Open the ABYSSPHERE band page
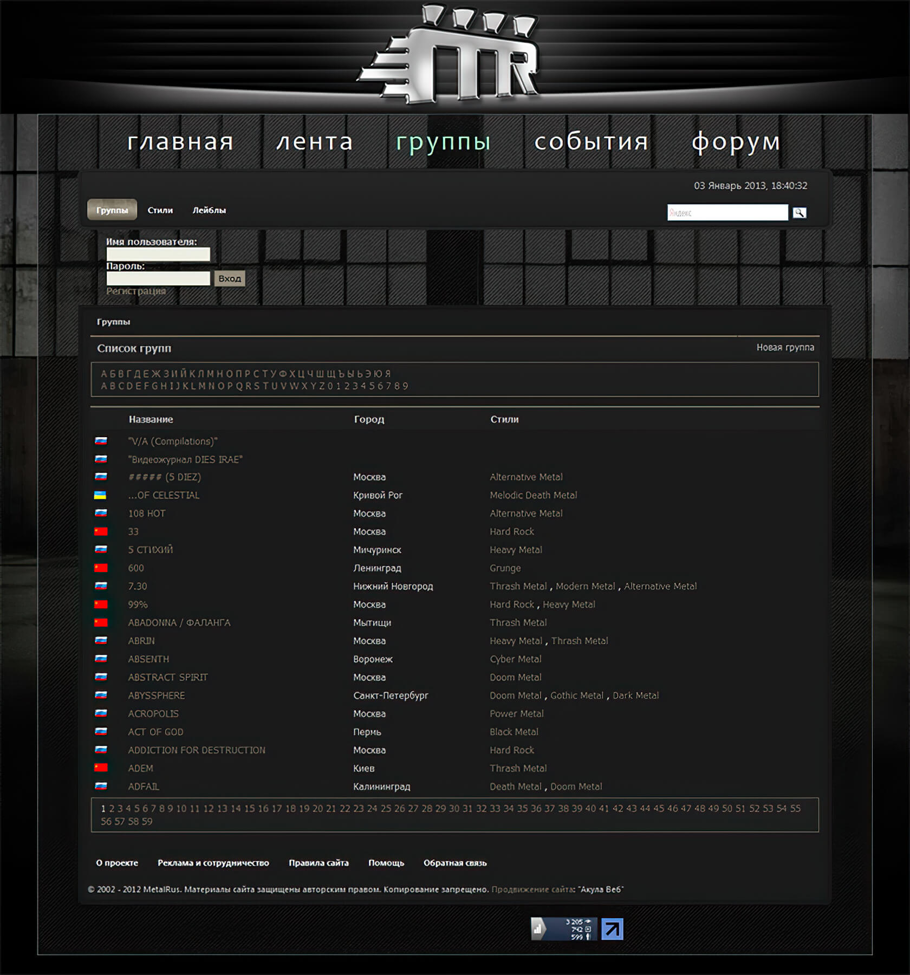Image resolution: width=910 pixels, height=975 pixels. (x=156, y=695)
